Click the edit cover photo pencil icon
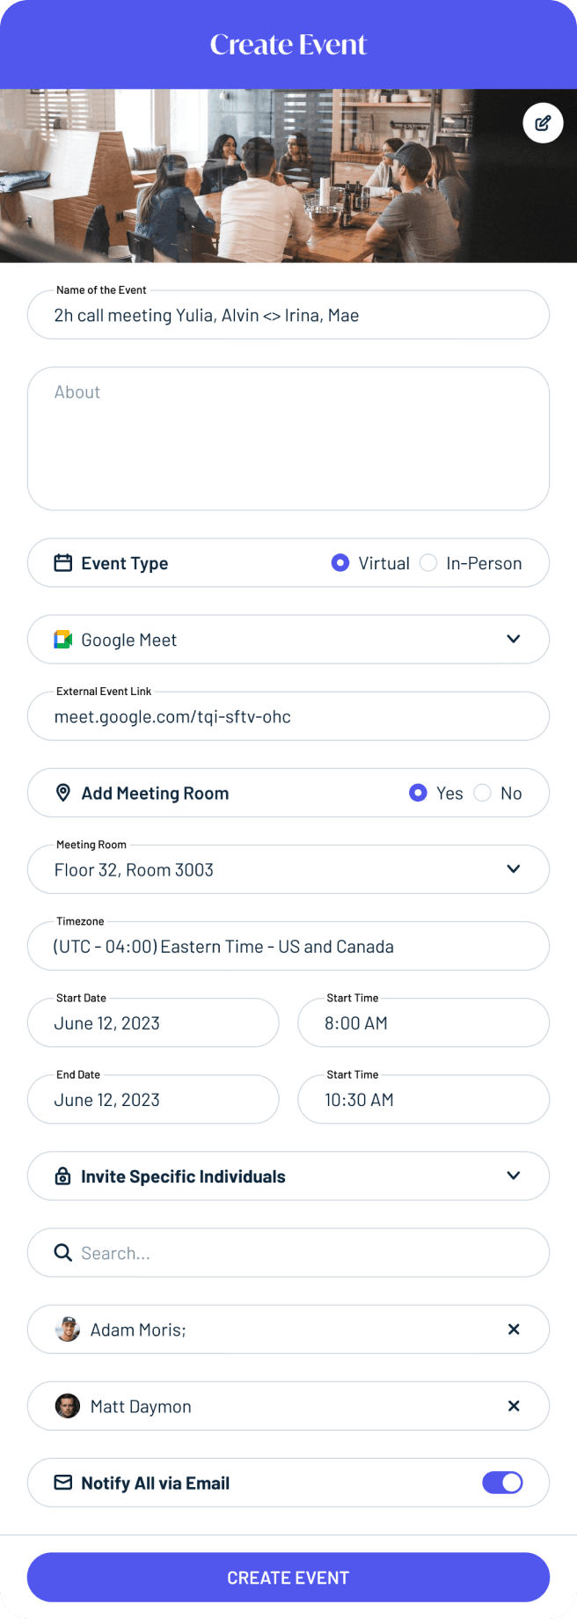577x1619 pixels. [x=543, y=123]
